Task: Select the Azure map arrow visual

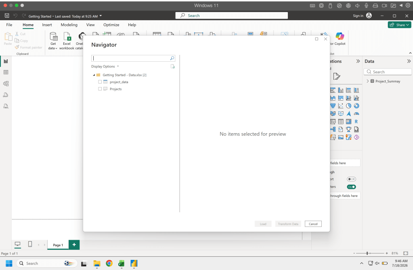Action: click(x=348, y=114)
